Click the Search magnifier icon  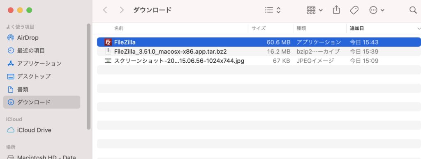point(413,10)
